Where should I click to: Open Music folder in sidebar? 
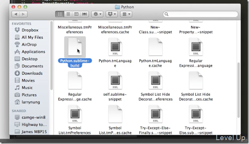point(24,88)
